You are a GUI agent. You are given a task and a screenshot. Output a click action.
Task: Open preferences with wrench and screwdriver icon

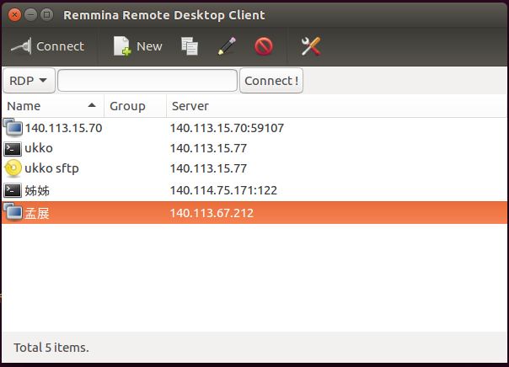[311, 46]
